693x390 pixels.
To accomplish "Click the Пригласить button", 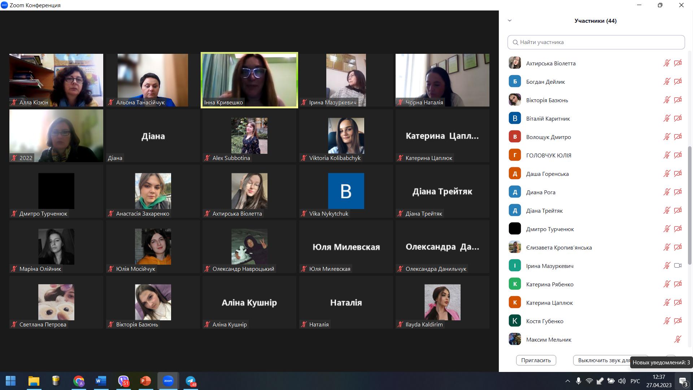I will [536, 360].
